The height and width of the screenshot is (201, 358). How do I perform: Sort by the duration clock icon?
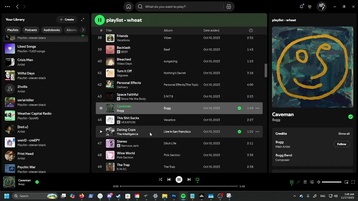251,30
